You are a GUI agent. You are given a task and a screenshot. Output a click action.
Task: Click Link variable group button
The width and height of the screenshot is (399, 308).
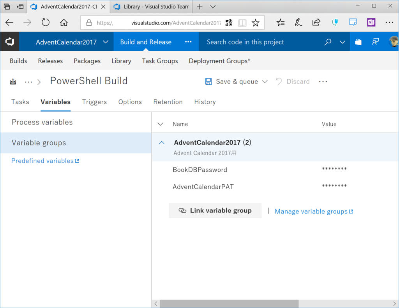pyautogui.click(x=215, y=210)
